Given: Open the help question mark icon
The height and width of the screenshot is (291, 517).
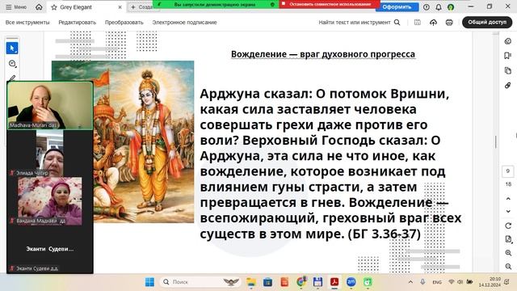Looking at the screenshot, I should [426, 7].
